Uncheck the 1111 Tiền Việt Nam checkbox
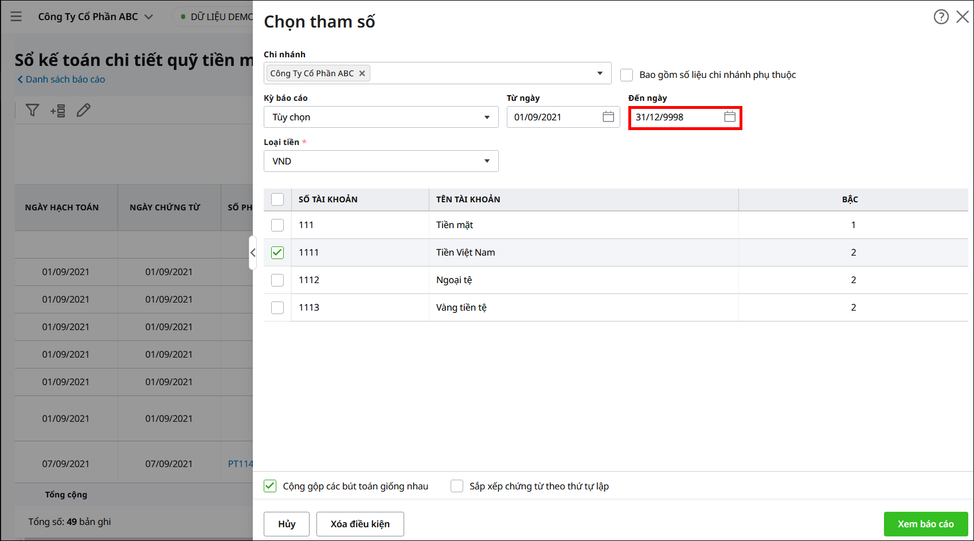Image resolution: width=974 pixels, height=541 pixels. pos(277,253)
